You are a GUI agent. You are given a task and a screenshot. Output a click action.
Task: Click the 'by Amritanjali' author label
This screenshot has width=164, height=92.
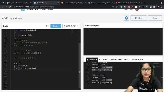tap(16, 18)
